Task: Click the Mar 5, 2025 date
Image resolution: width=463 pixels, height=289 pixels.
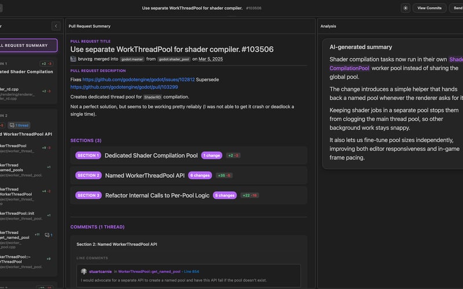Action: [211, 59]
